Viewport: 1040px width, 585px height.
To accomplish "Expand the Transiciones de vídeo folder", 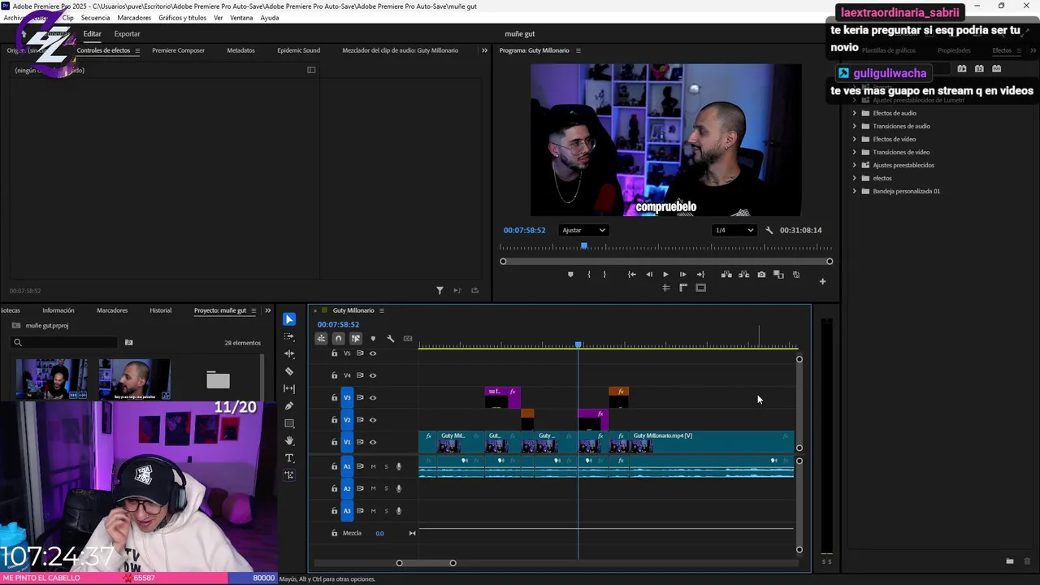I will click(854, 152).
